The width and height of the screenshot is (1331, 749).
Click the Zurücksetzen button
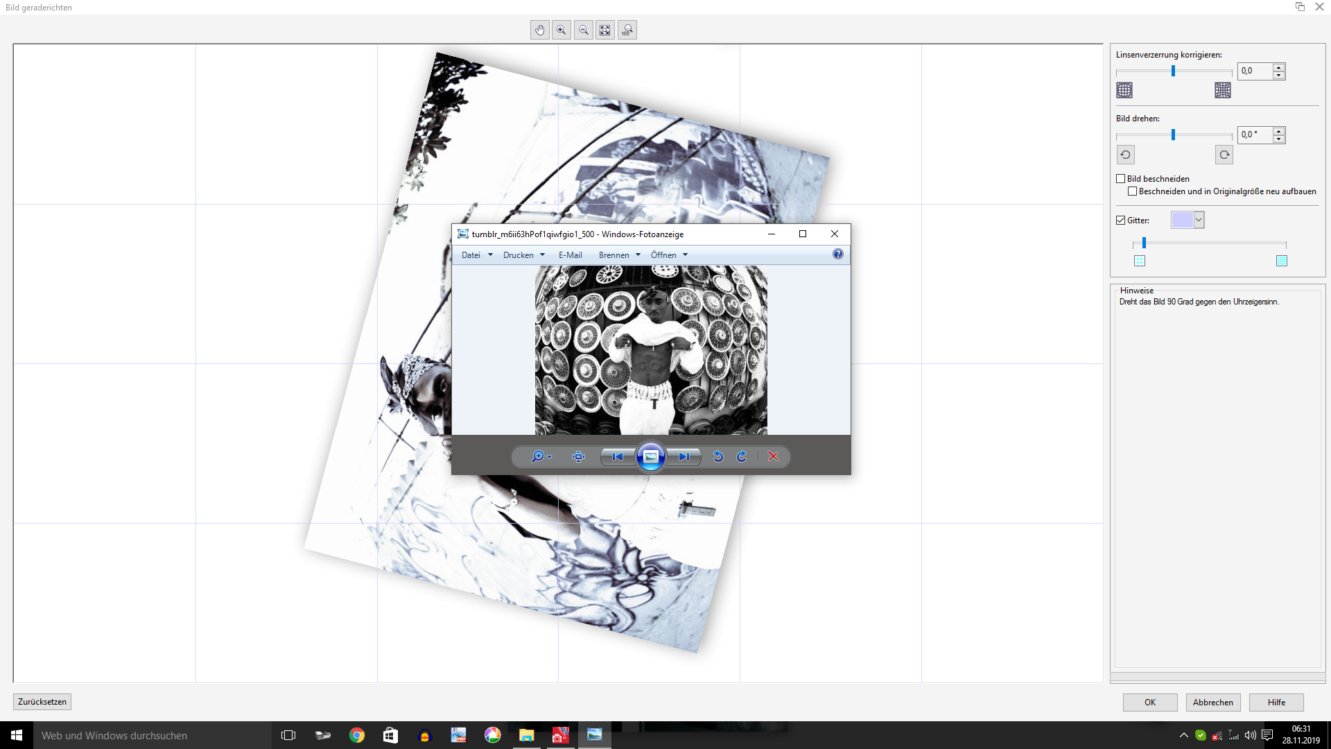tap(42, 702)
